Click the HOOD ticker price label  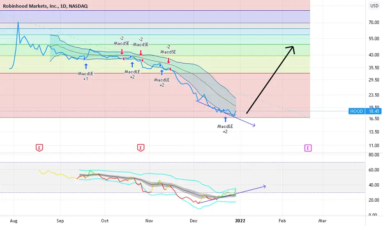pos(356,111)
